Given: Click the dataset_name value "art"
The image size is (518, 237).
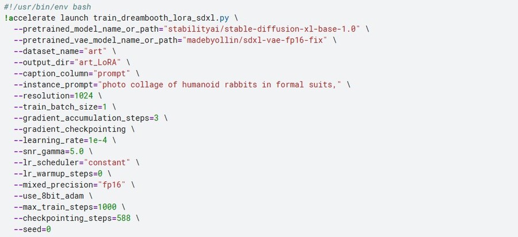Looking at the screenshot, I should (x=96, y=51).
